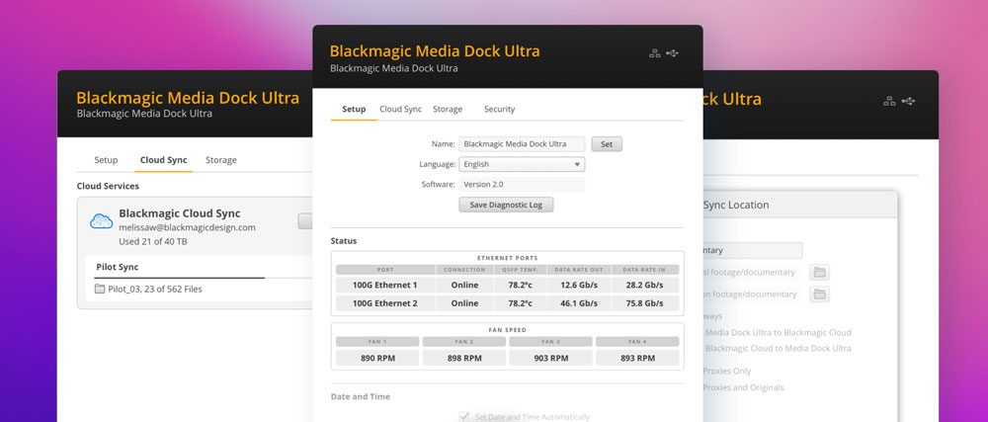This screenshot has height=422, width=988.
Task: Click the 75.8 Gb/s data rate in value
Action: pos(645,303)
